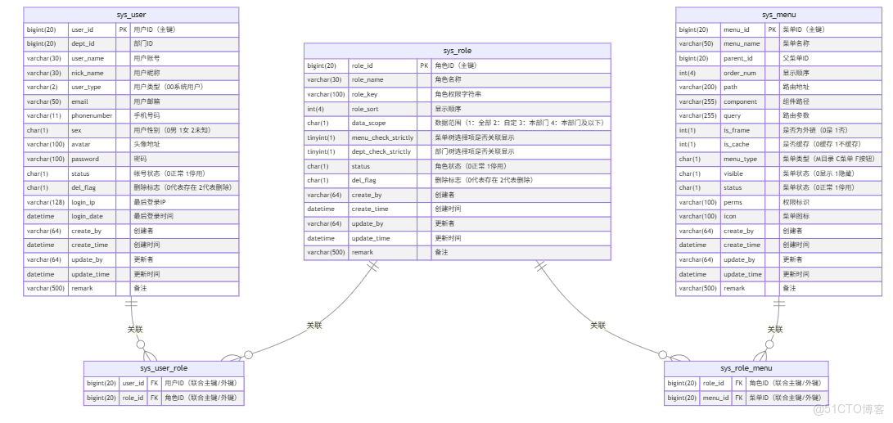Click the parent_id field name
Image resolution: width=893 pixels, height=423 pixels.
click(738, 58)
